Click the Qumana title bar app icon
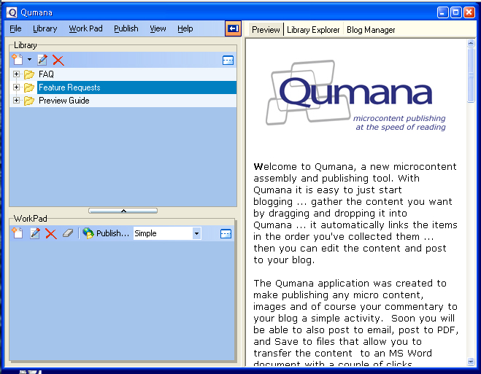481x374 pixels. click(12, 12)
